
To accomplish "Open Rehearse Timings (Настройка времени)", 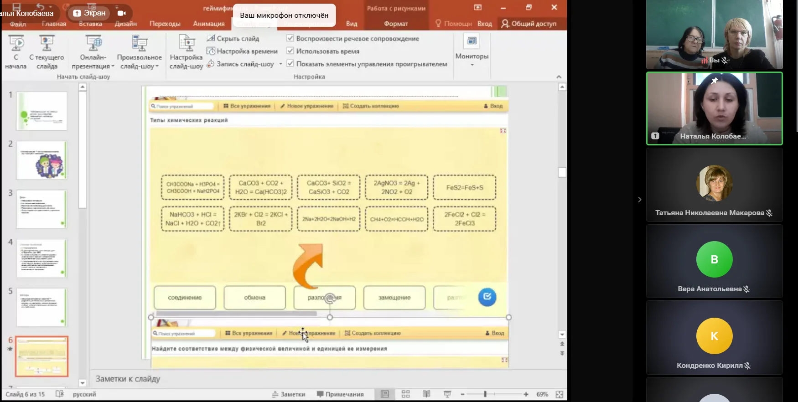I will pos(242,51).
